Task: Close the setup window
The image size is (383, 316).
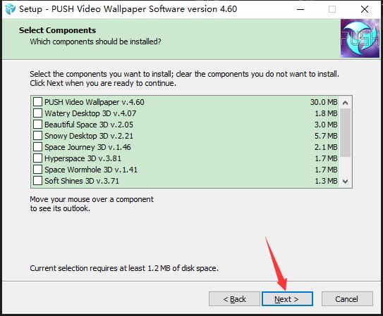Action: (x=365, y=9)
